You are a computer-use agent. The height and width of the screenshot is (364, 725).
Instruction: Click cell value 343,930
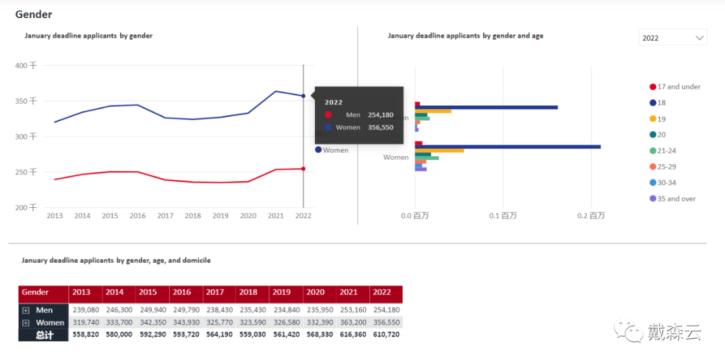186,322
